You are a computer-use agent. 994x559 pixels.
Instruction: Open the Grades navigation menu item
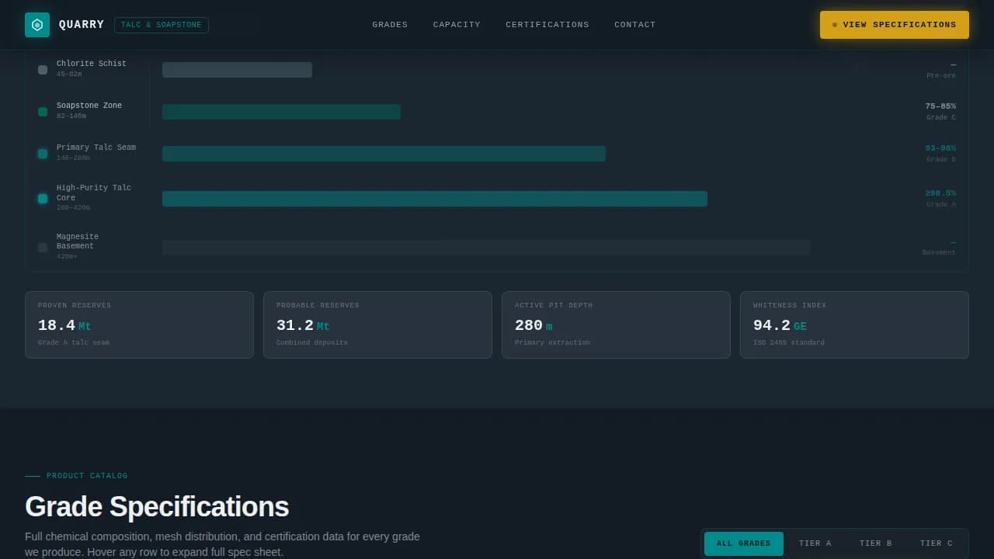coord(390,25)
